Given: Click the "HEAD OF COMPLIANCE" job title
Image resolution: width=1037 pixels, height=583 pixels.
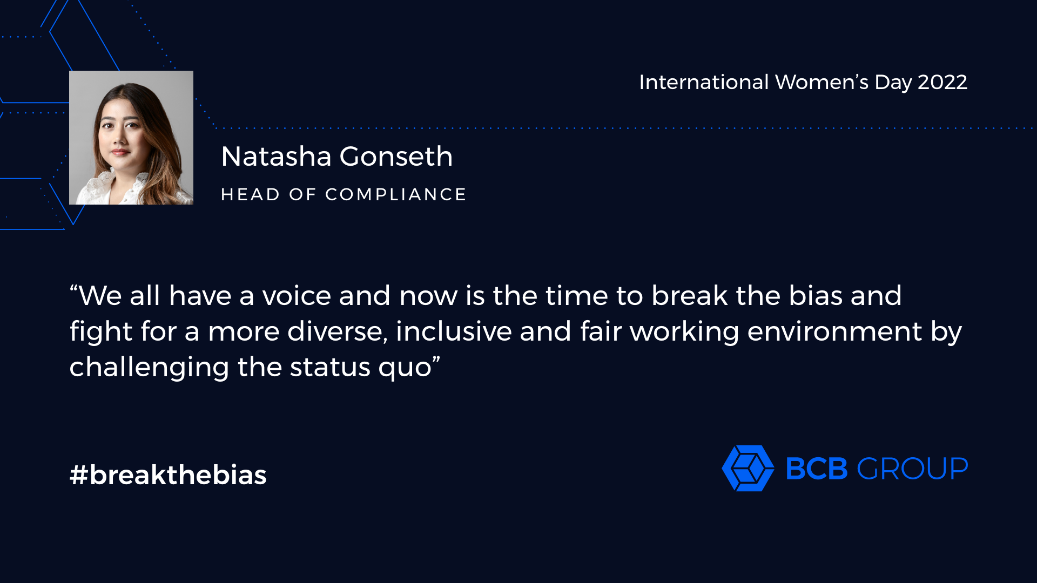Looking at the screenshot, I should (x=344, y=194).
